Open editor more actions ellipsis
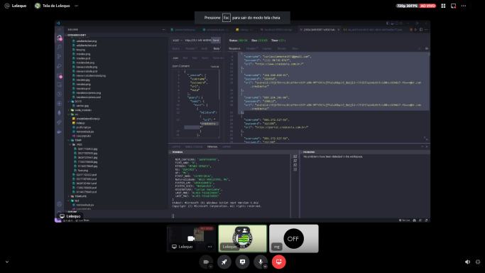This screenshot has width=485, height=273. click(x=426, y=30)
